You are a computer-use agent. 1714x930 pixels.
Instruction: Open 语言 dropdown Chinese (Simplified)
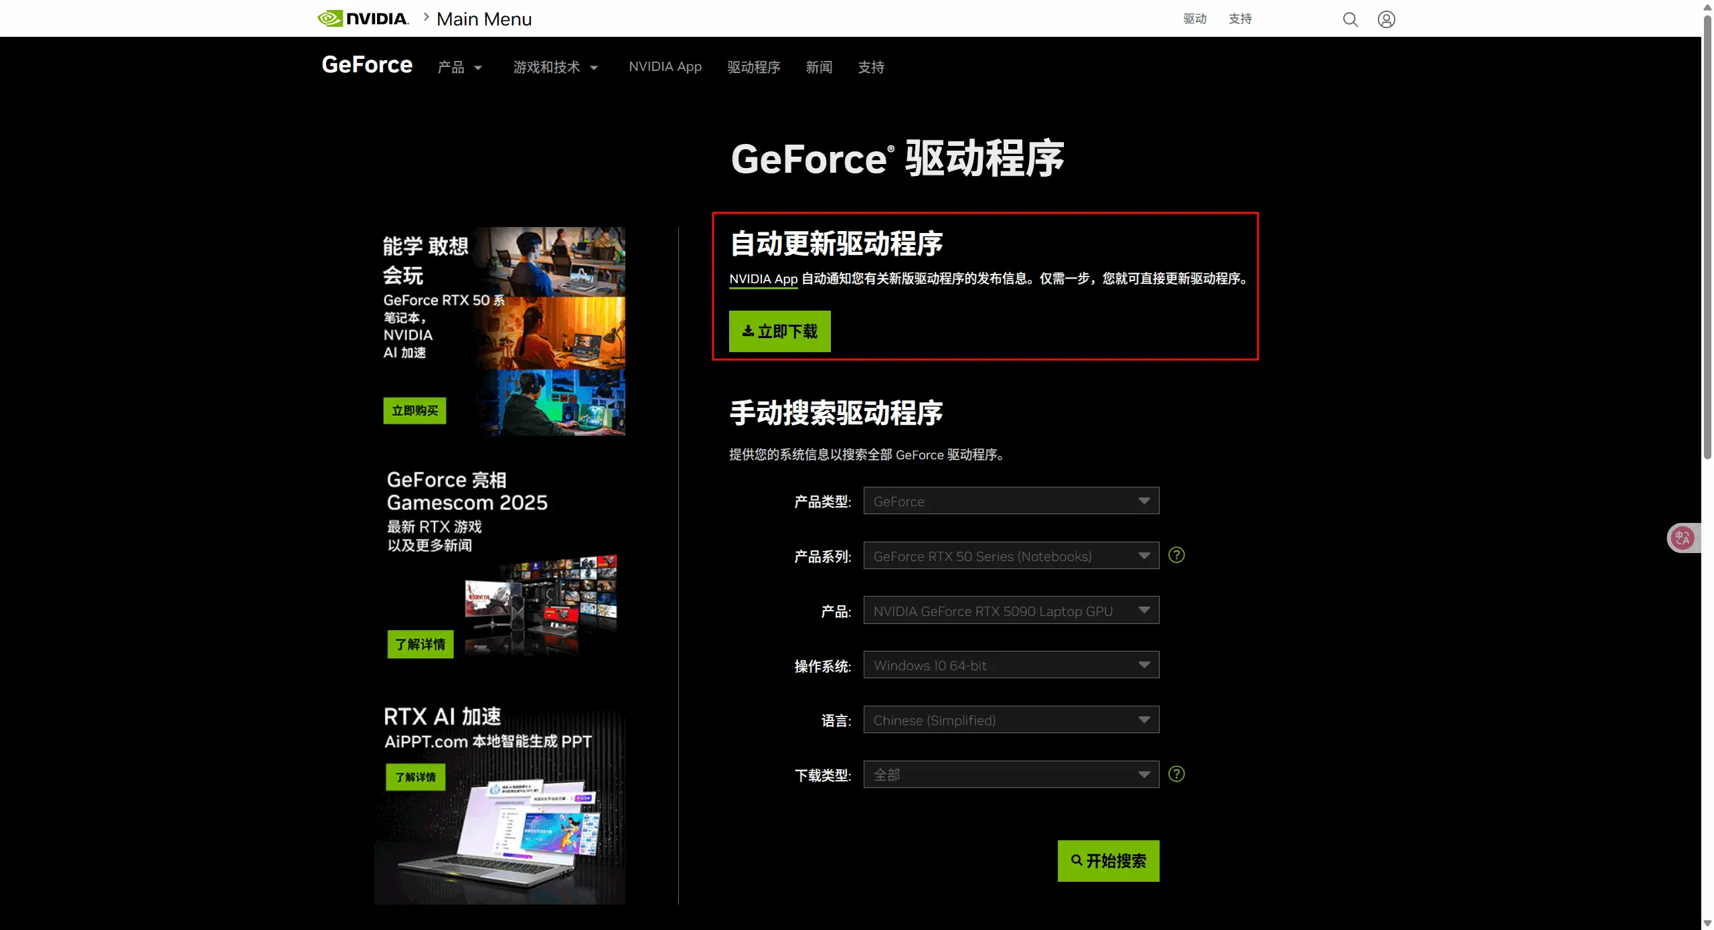[x=1011, y=720]
